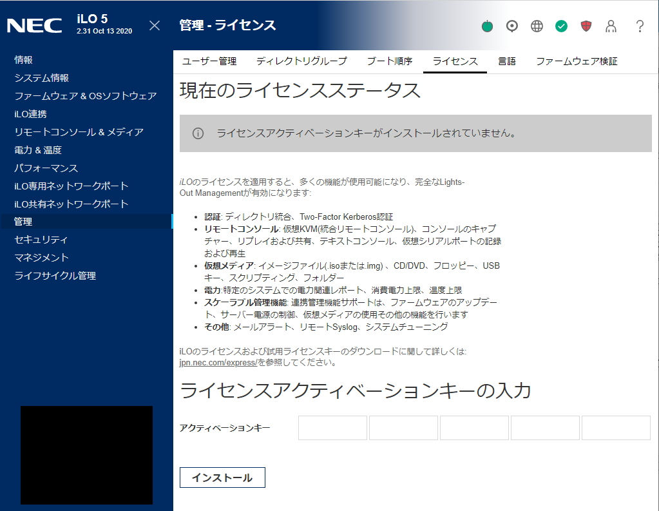
Task: Click the スケーラブル管理機能 bullet text
Action: (x=350, y=308)
